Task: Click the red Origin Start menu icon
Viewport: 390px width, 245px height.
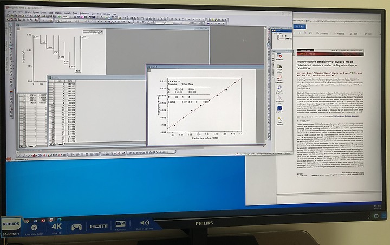Action: pyautogui.click(x=9, y=159)
